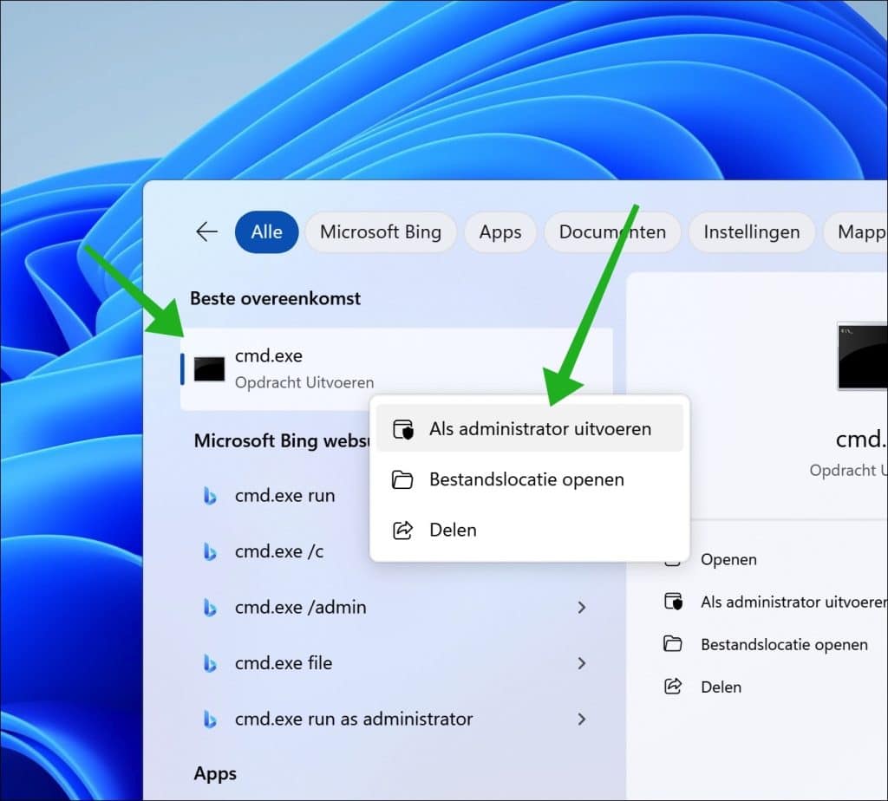The height and width of the screenshot is (801, 888).
Task: Open the Instellingen filter tab
Action: pos(752,232)
